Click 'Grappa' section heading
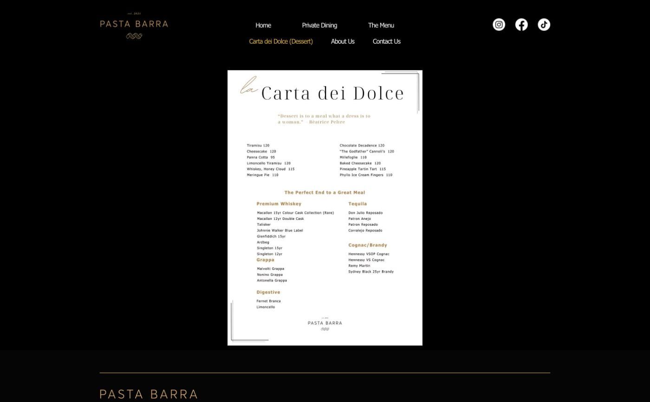 pos(265,260)
